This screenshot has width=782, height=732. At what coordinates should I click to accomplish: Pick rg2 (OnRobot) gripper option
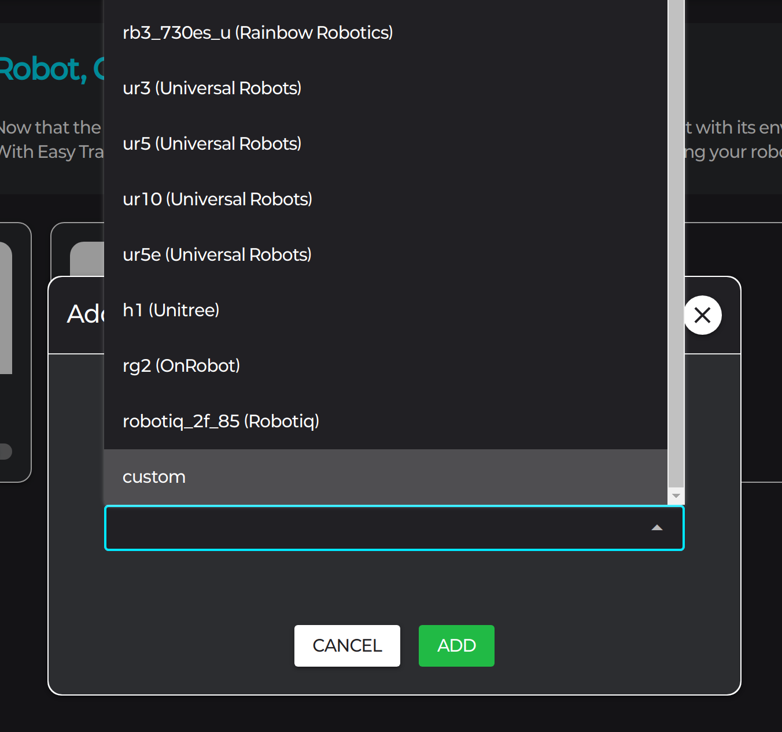(x=181, y=366)
